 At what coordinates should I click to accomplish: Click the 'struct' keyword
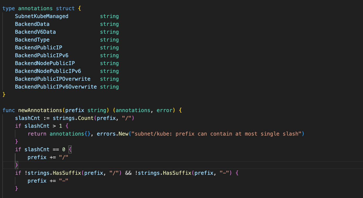tap(65, 8)
